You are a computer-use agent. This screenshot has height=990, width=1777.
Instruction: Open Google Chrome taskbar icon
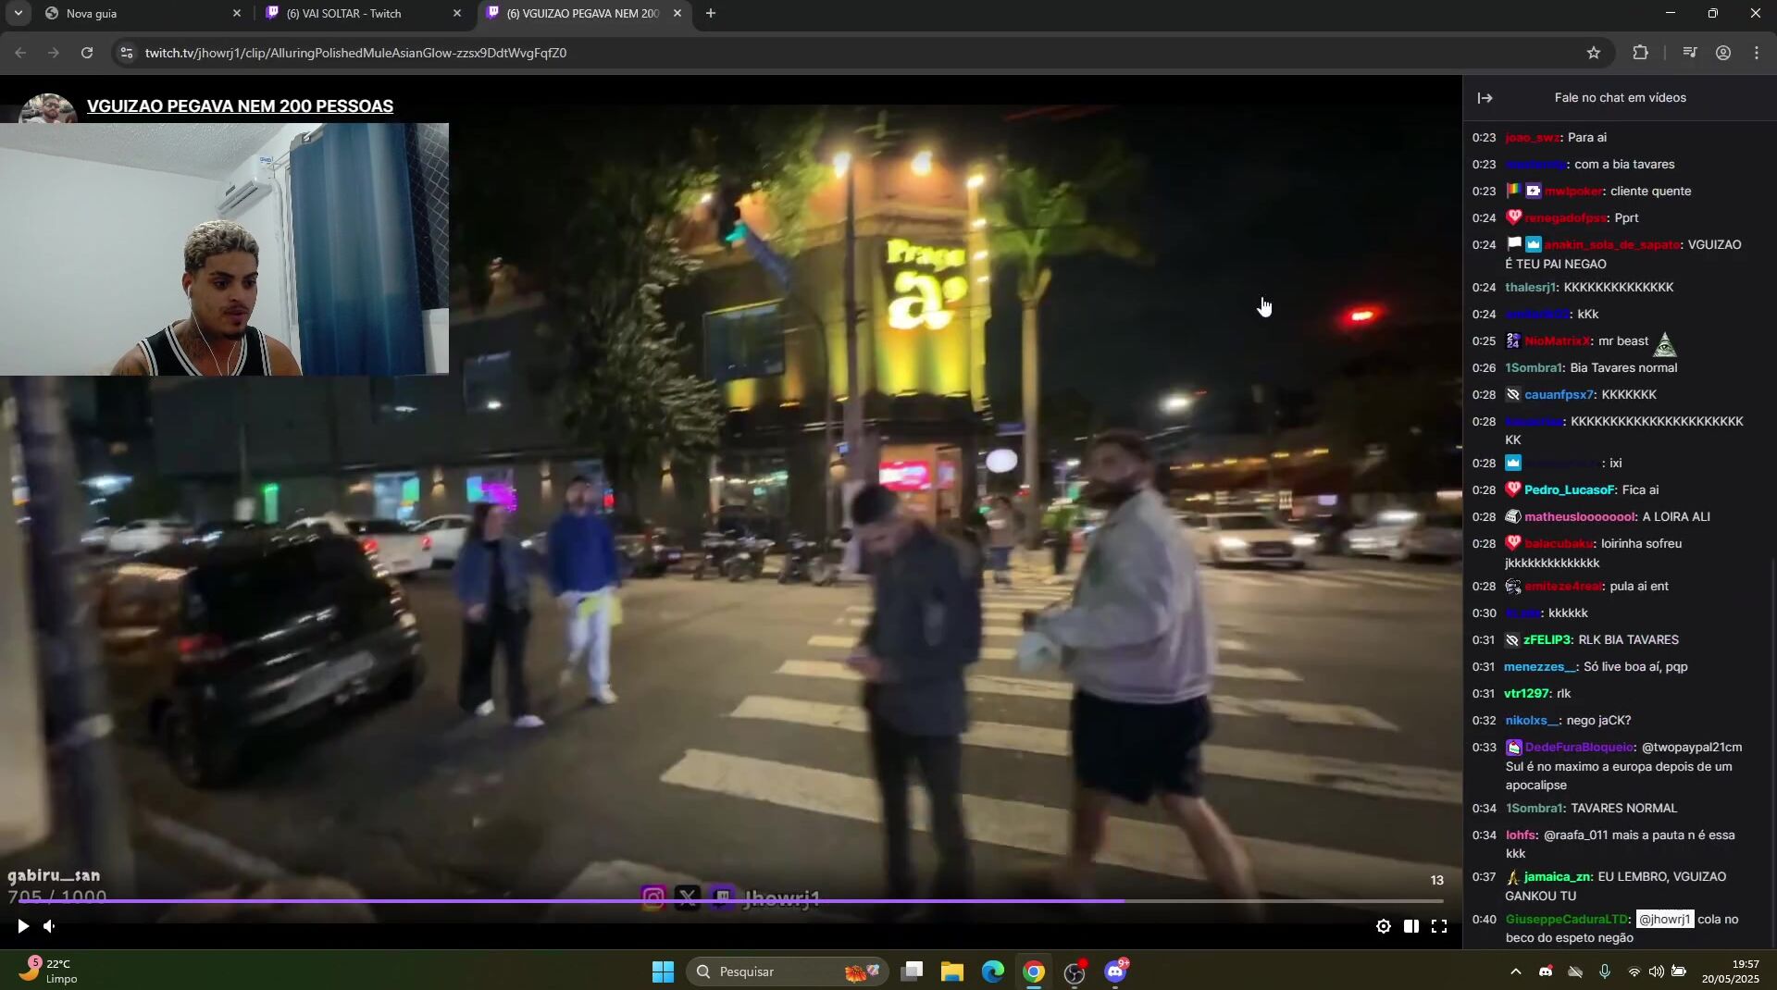pos(1034,971)
